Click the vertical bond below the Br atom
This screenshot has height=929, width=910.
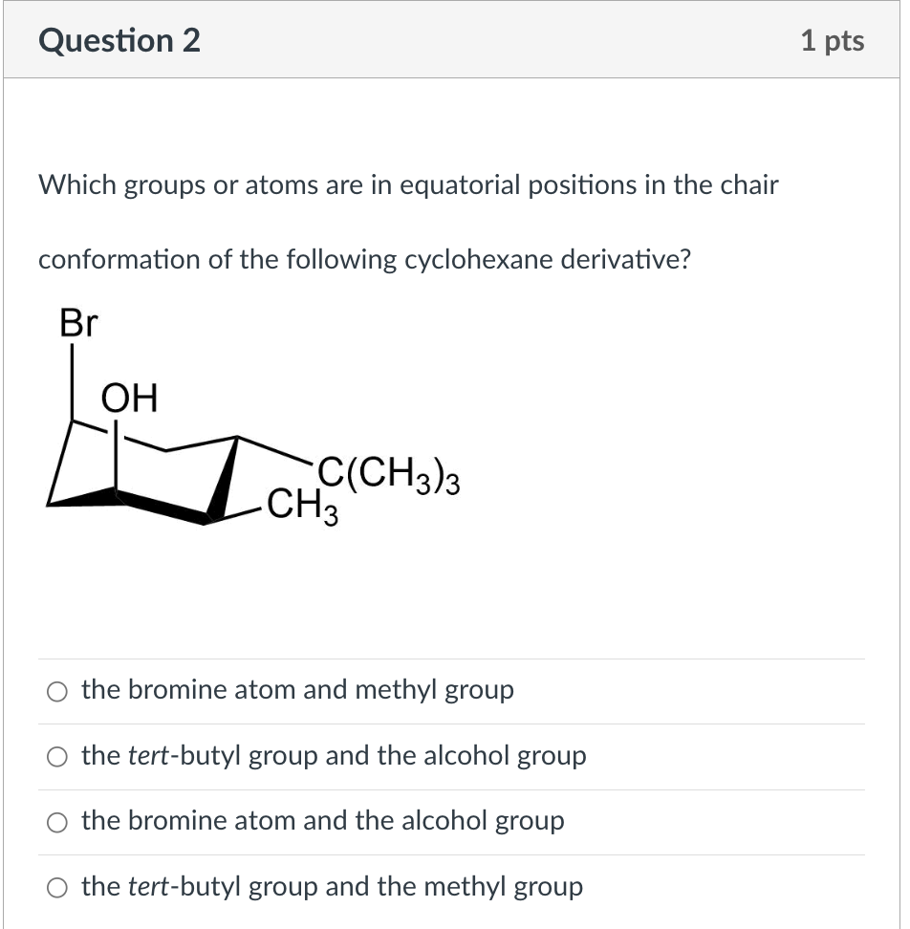point(73,382)
